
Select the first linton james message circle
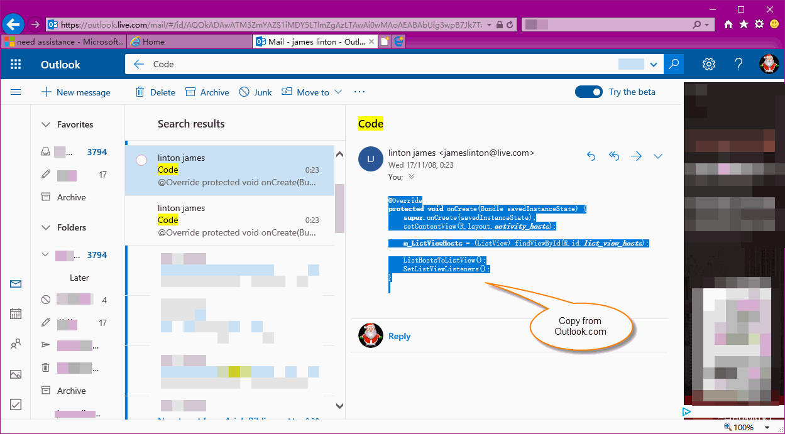pos(141,160)
